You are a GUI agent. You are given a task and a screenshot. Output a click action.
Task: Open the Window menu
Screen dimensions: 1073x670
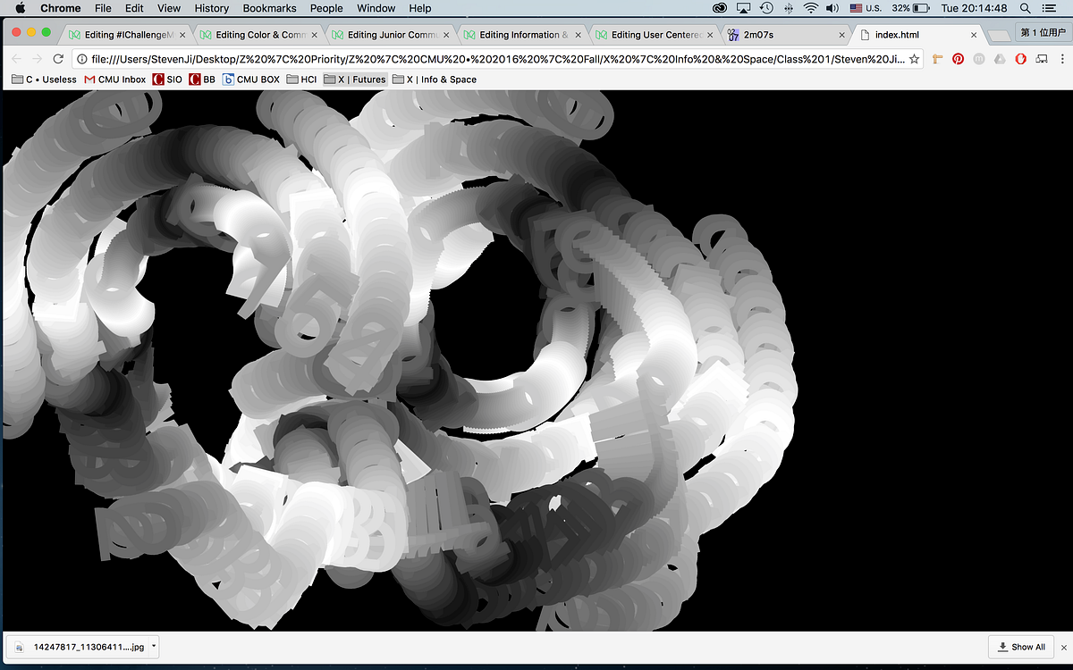[x=376, y=8]
